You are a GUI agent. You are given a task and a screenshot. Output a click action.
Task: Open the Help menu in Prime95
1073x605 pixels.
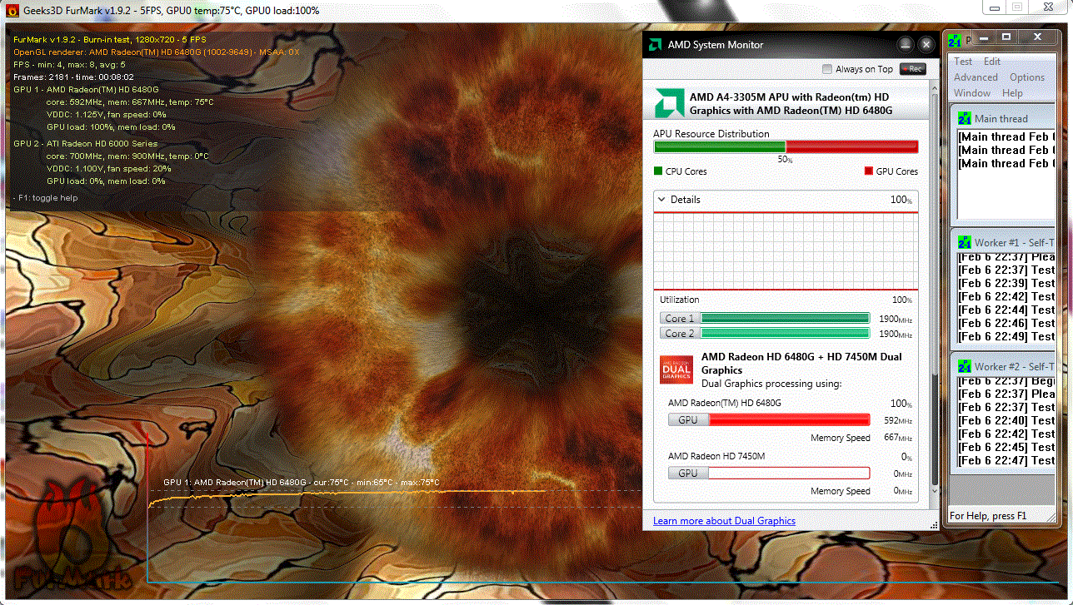1012,93
